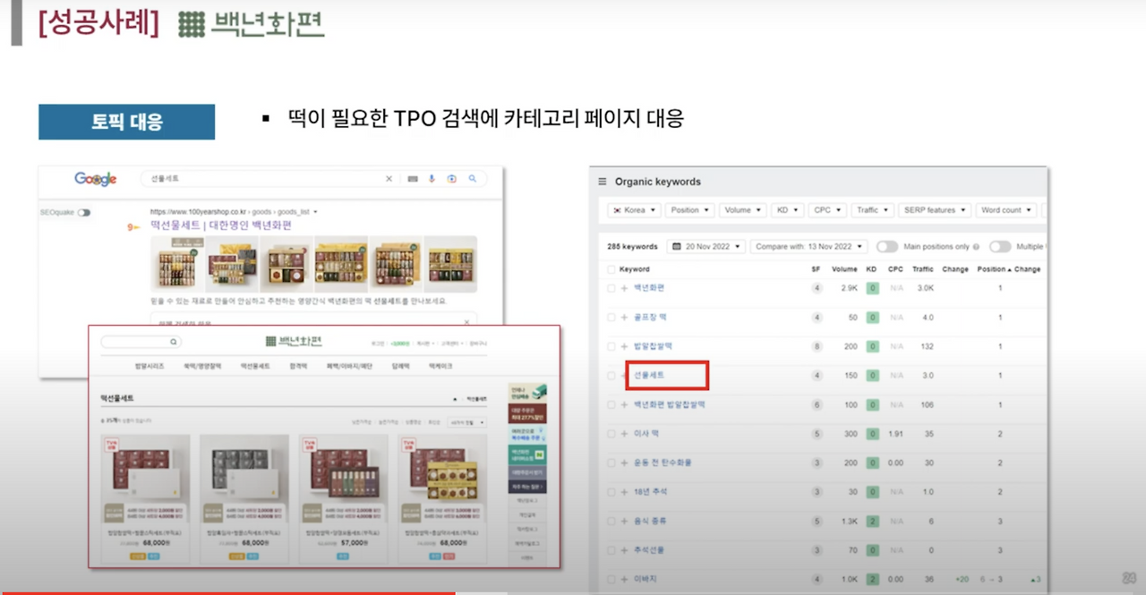
Task: Check the box for 음식 종류
Action: [611, 521]
